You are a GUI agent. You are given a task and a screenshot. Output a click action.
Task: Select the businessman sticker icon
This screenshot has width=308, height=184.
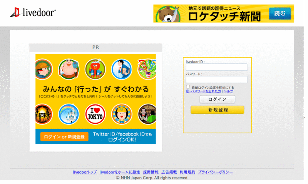[122, 69]
